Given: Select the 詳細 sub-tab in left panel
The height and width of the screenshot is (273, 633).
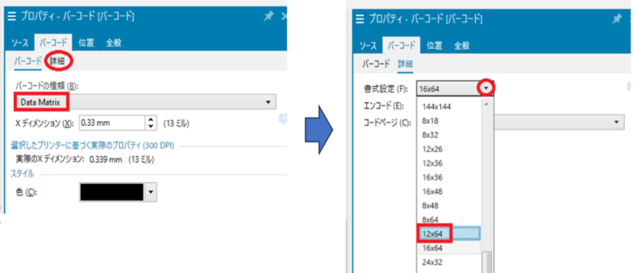Looking at the screenshot, I should [x=58, y=61].
